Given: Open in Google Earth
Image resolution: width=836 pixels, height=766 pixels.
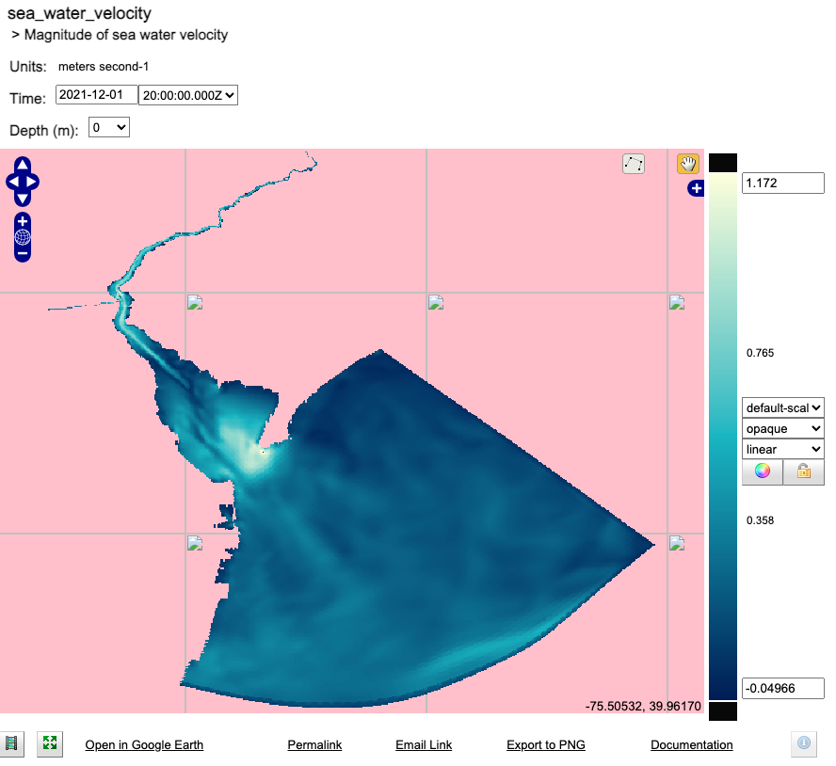Looking at the screenshot, I should [143, 744].
